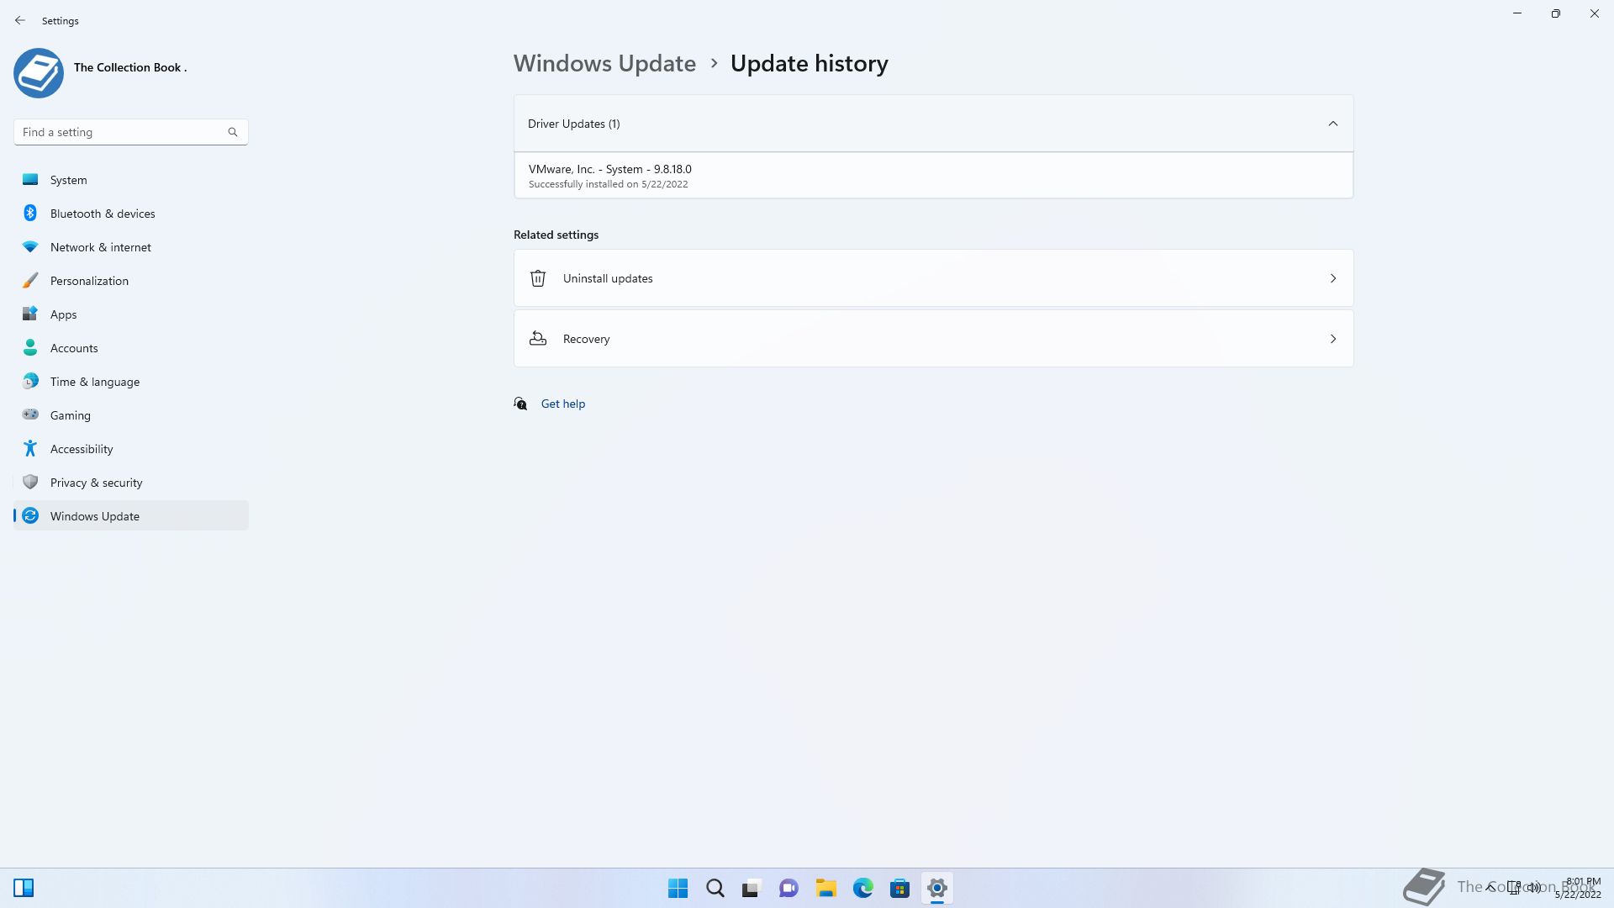Click the Accessibility figure icon
The image size is (1614, 908).
pos(30,448)
